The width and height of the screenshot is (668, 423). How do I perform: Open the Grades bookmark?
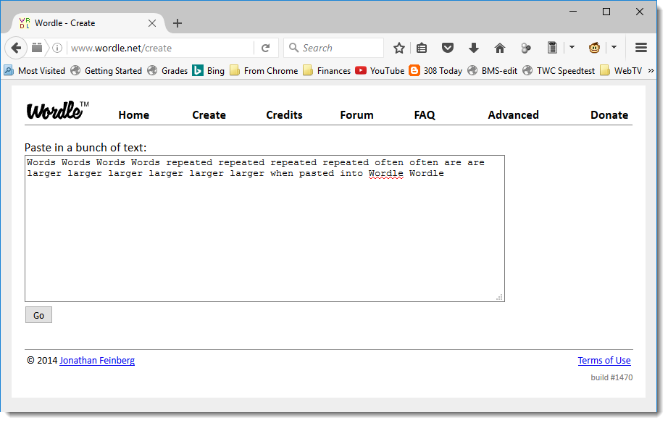coord(167,71)
